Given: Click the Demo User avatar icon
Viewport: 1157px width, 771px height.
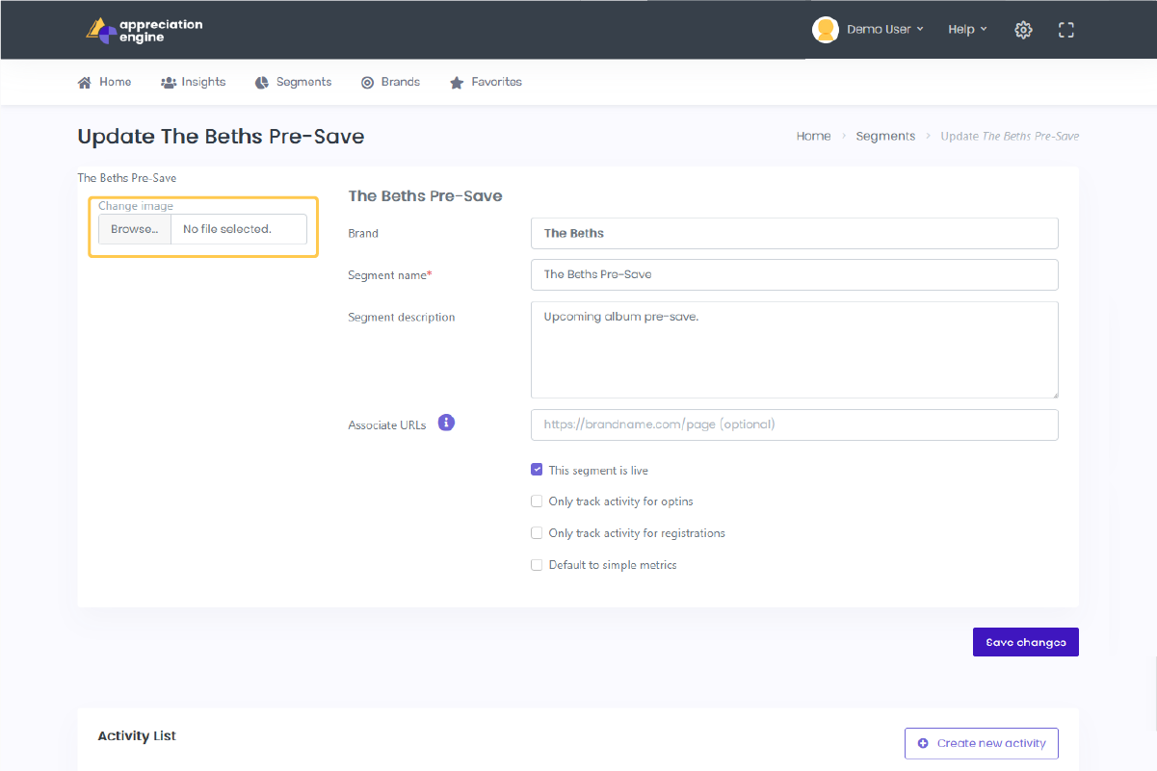Looking at the screenshot, I should pyautogui.click(x=826, y=30).
